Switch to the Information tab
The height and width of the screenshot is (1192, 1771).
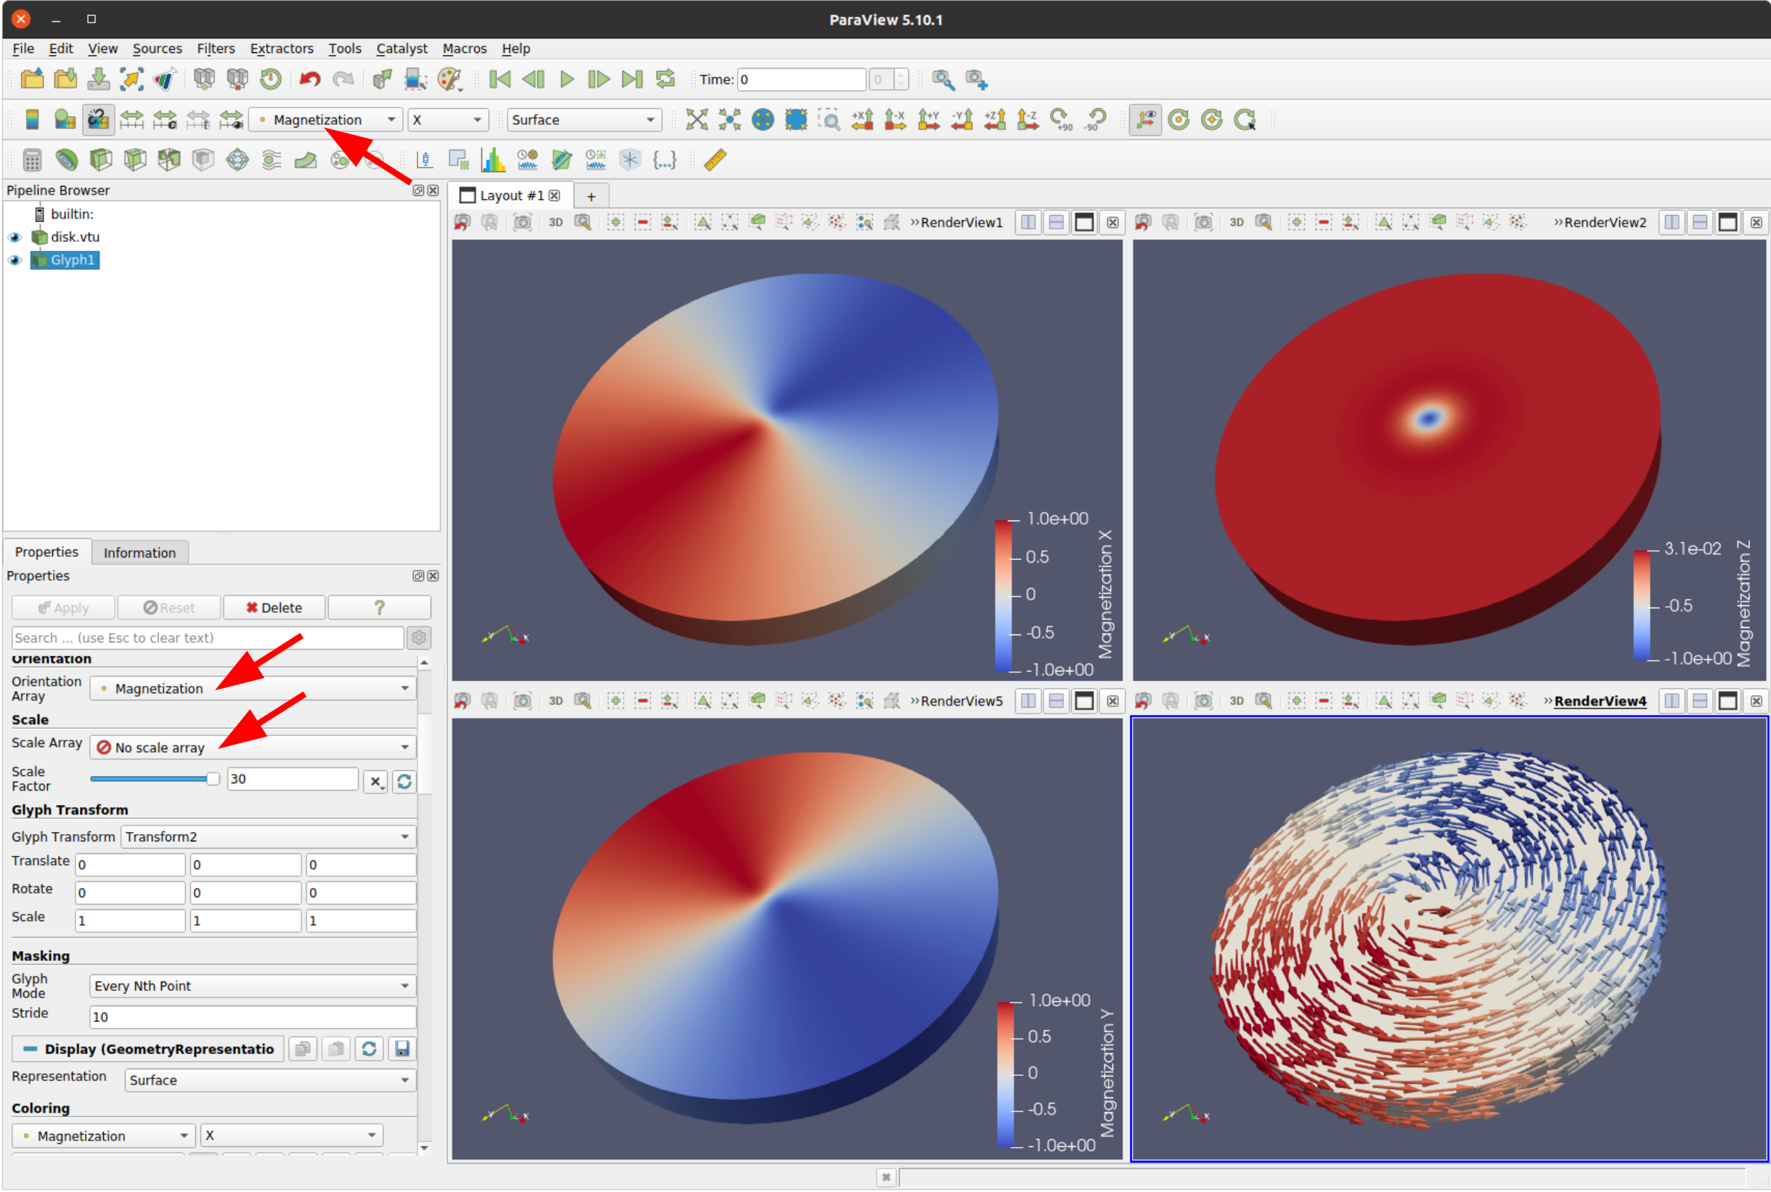(x=140, y=552)
